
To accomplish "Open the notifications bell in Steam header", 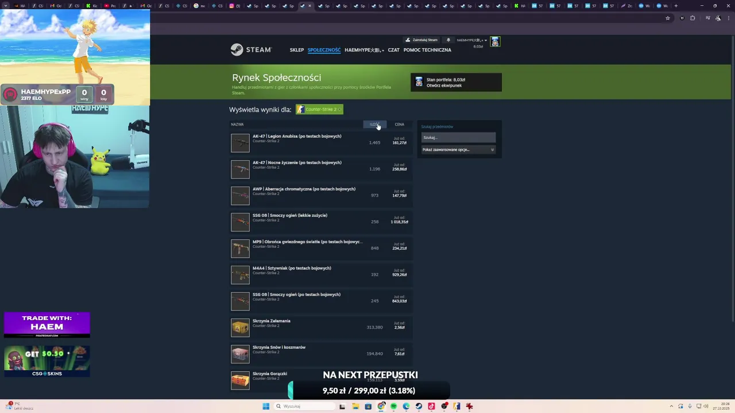I will [448, 40].
